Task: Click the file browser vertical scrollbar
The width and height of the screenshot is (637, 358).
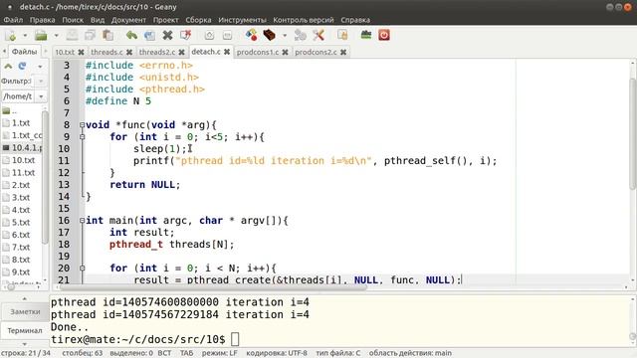Action: tap(45, 177)
